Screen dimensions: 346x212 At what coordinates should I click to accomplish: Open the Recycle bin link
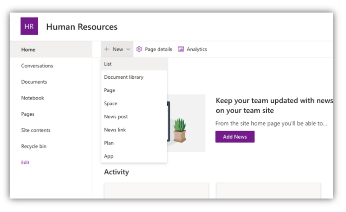pos(34,146)
